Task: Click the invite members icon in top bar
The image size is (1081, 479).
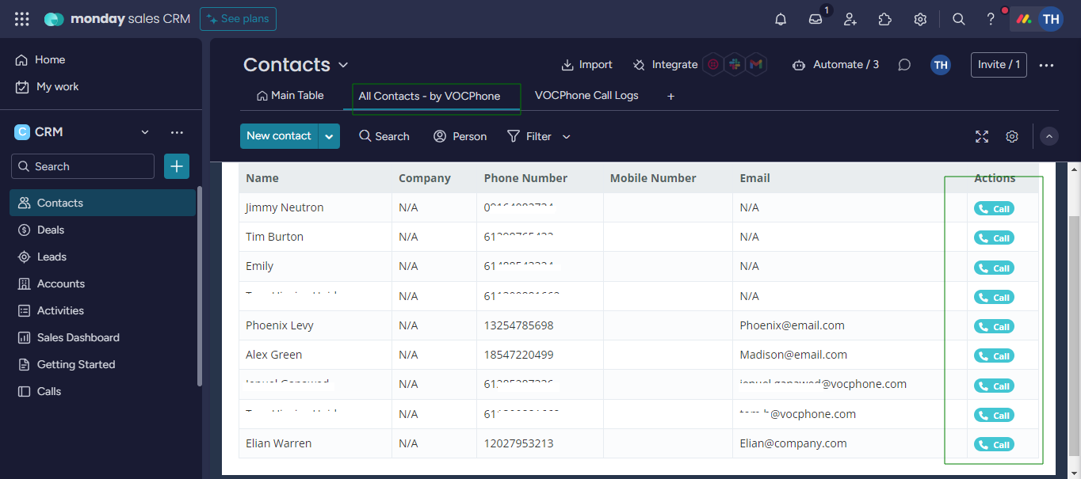Action: 850,18
